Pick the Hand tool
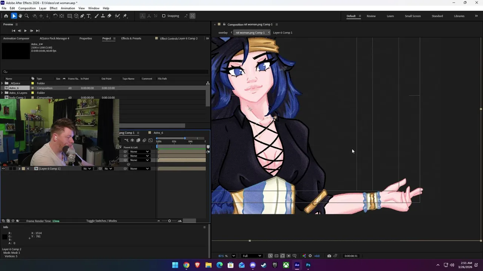Image resolution: width=483 pixels, height=271 pixels. (20, 16)
